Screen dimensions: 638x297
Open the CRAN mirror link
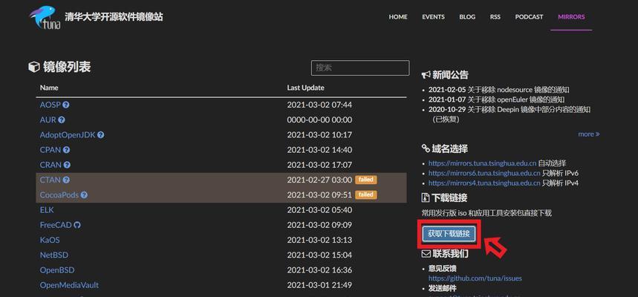[x=51, y=165]
